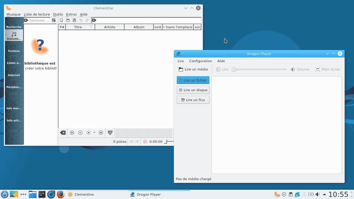Open the Musique menu
Viewport: 354px width, 199px height.
[x=13, y=14]
